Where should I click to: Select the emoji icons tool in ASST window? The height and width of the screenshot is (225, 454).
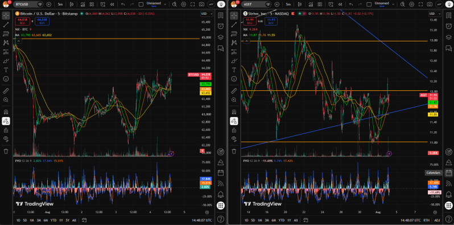coord(234,78)
